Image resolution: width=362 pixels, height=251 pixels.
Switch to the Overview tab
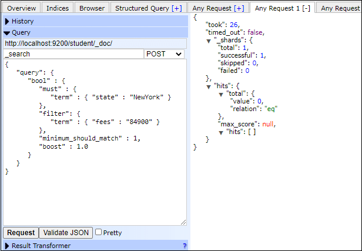point(22,8)
